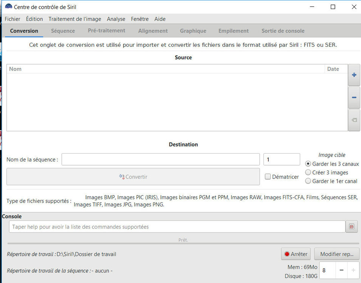The image size is (361, 283).
Task: Click the Arrêter button
Action: (296, 254)
